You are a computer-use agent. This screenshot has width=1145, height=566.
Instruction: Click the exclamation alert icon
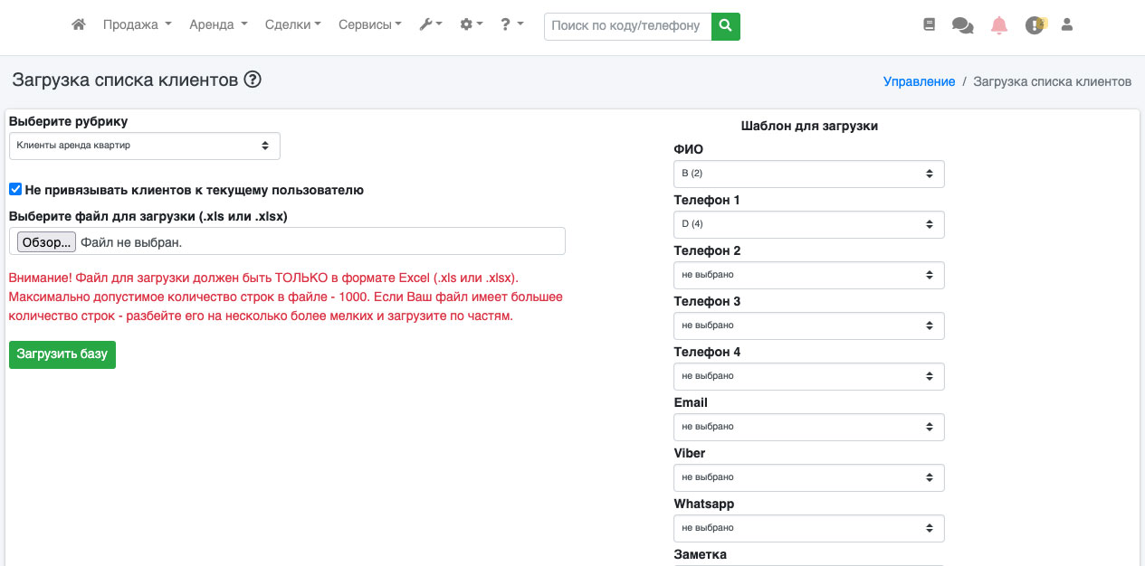[x=1035, y=25]
